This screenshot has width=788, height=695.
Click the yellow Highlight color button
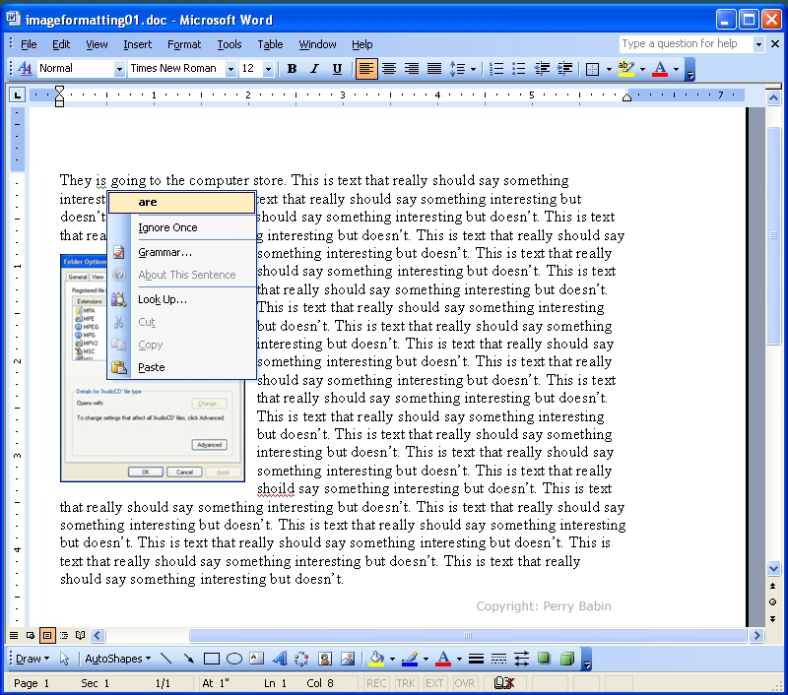[x=625, y=68]
